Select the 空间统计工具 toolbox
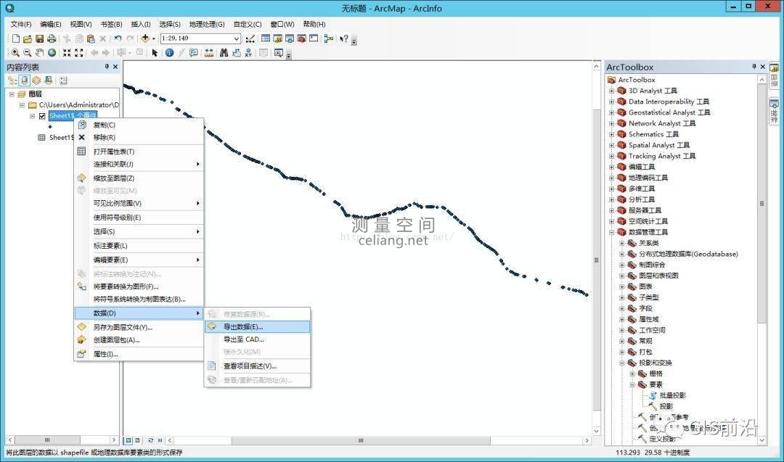 coord(648,221)
